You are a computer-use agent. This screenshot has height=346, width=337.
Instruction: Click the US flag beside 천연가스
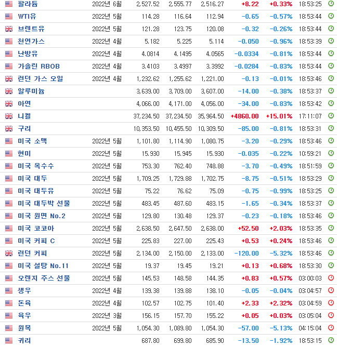click(9, 41)
